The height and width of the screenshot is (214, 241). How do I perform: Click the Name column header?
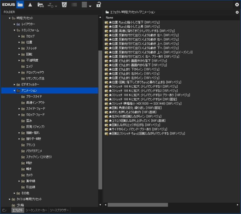pos(110,18)
